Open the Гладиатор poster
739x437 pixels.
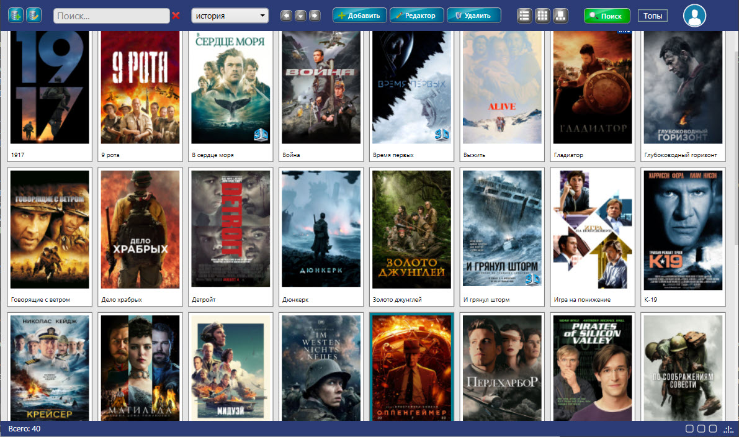tap(593, 87)
